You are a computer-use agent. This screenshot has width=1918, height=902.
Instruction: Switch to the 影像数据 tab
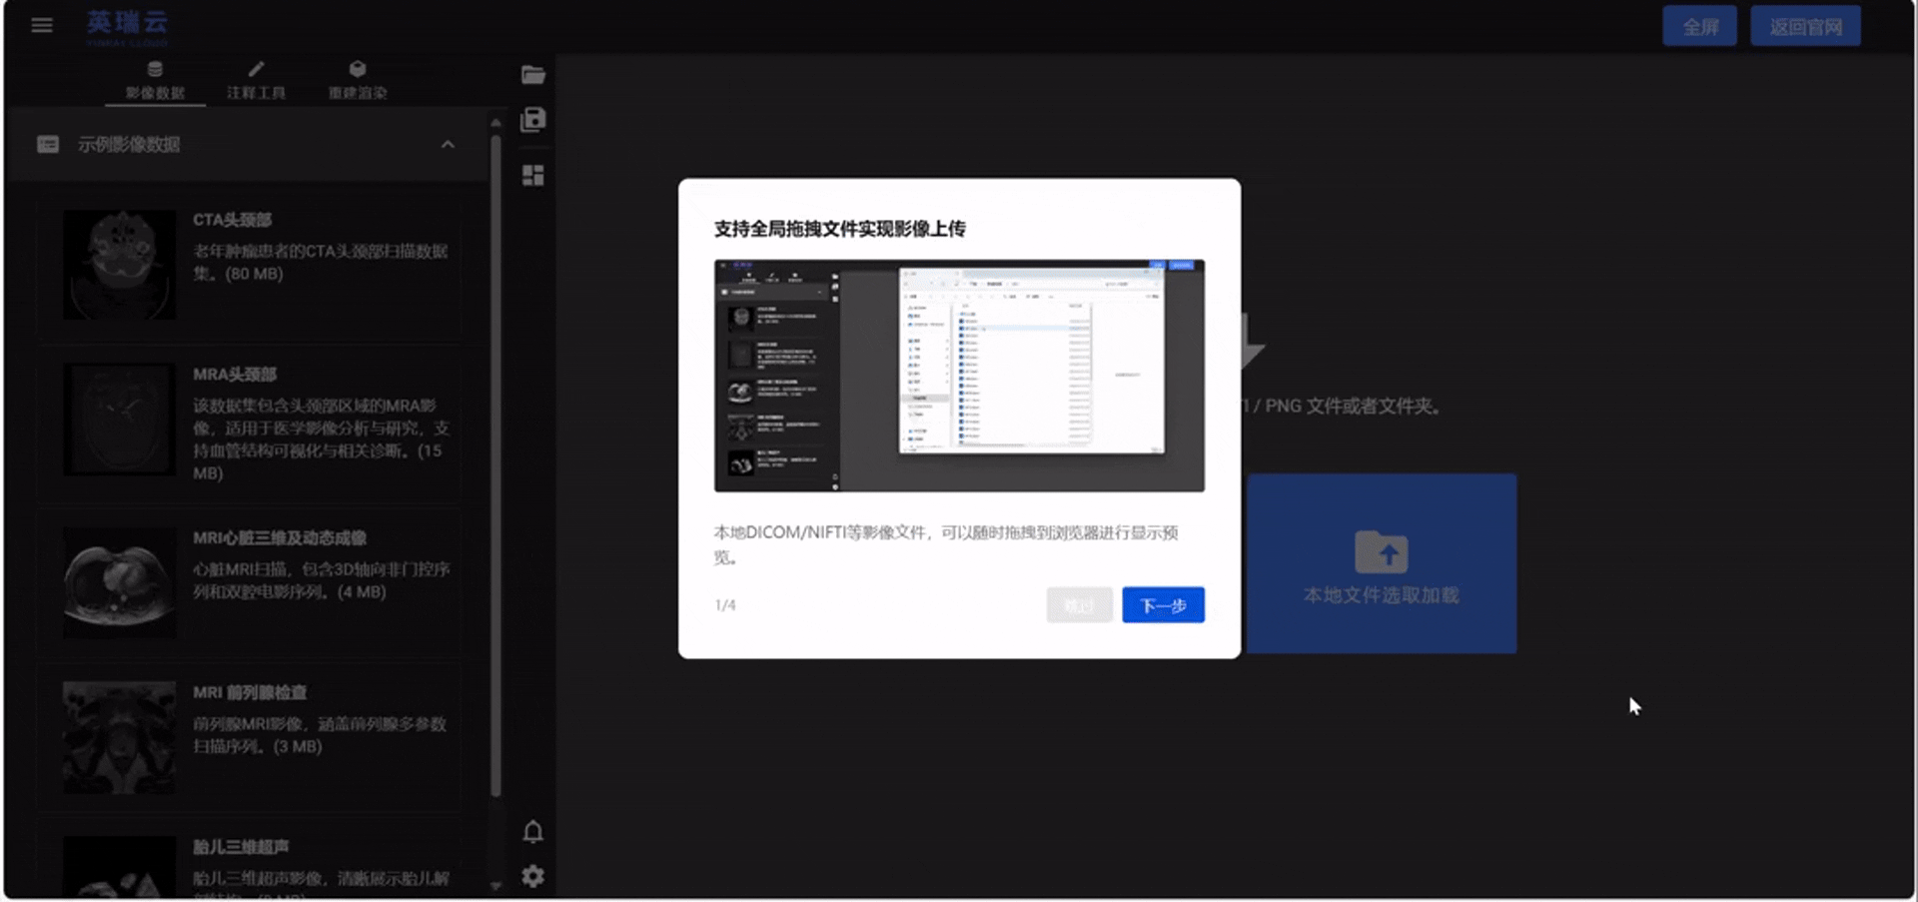click(x=155, y=80)
